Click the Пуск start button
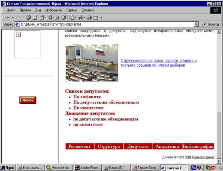The width and height of the screenshot is (223, 171). click(8, 168)
